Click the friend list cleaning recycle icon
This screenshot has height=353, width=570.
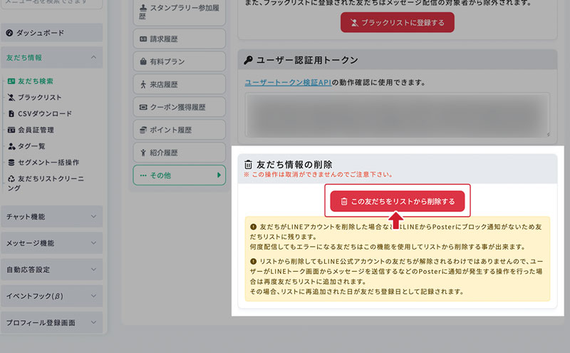pos(11,179)
